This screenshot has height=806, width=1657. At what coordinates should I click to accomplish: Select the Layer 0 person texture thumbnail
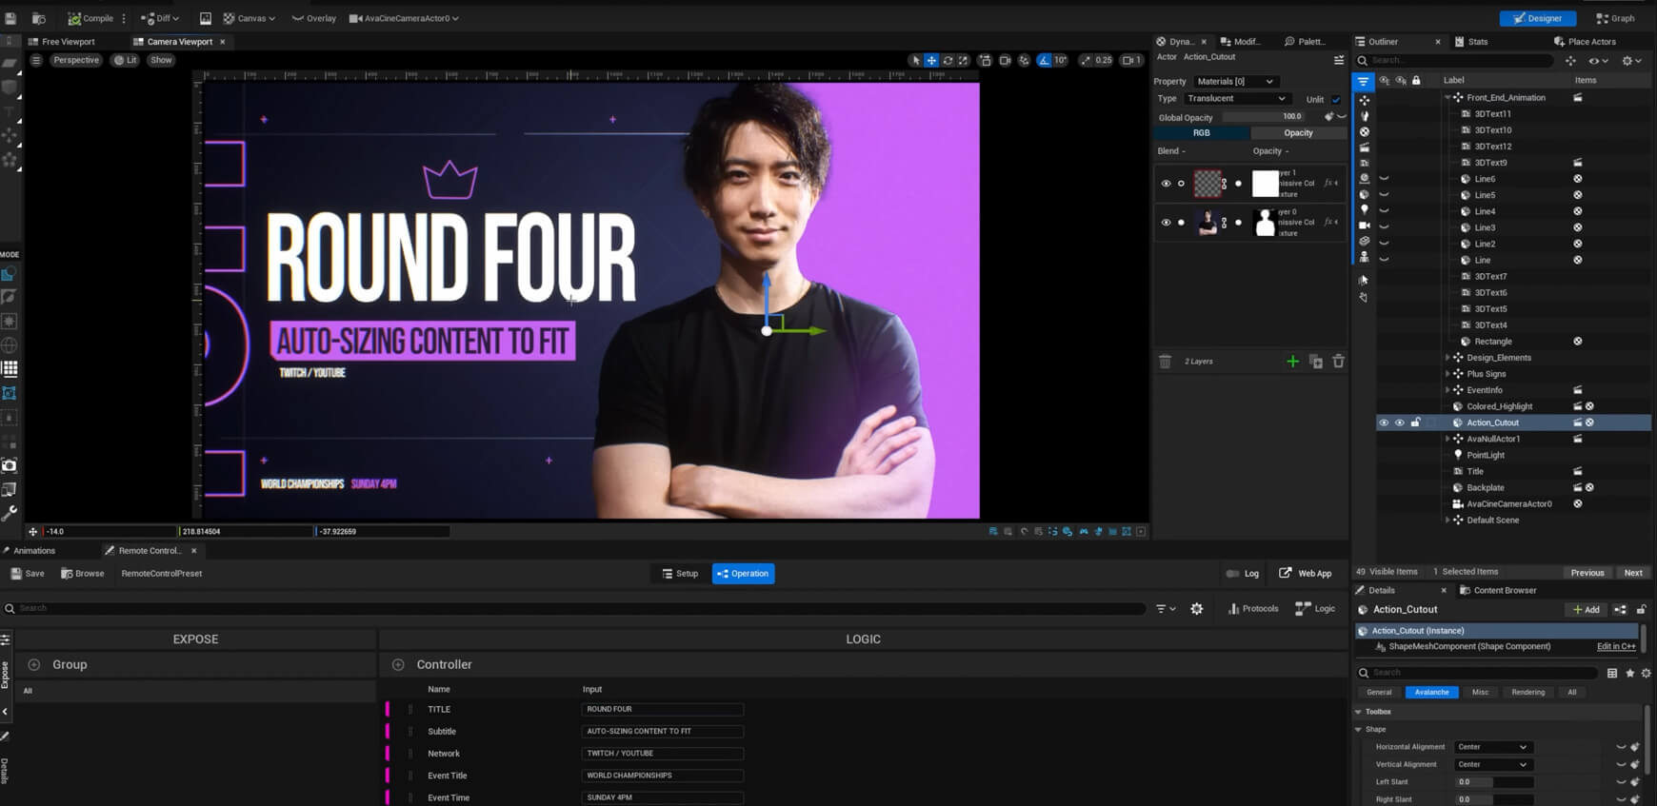tap(1208, 223)
